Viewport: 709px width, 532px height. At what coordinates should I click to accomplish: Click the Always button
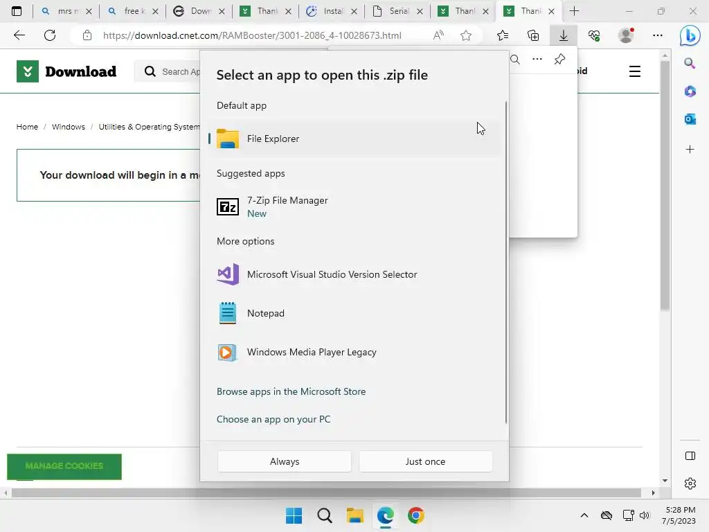pos(285,461)
